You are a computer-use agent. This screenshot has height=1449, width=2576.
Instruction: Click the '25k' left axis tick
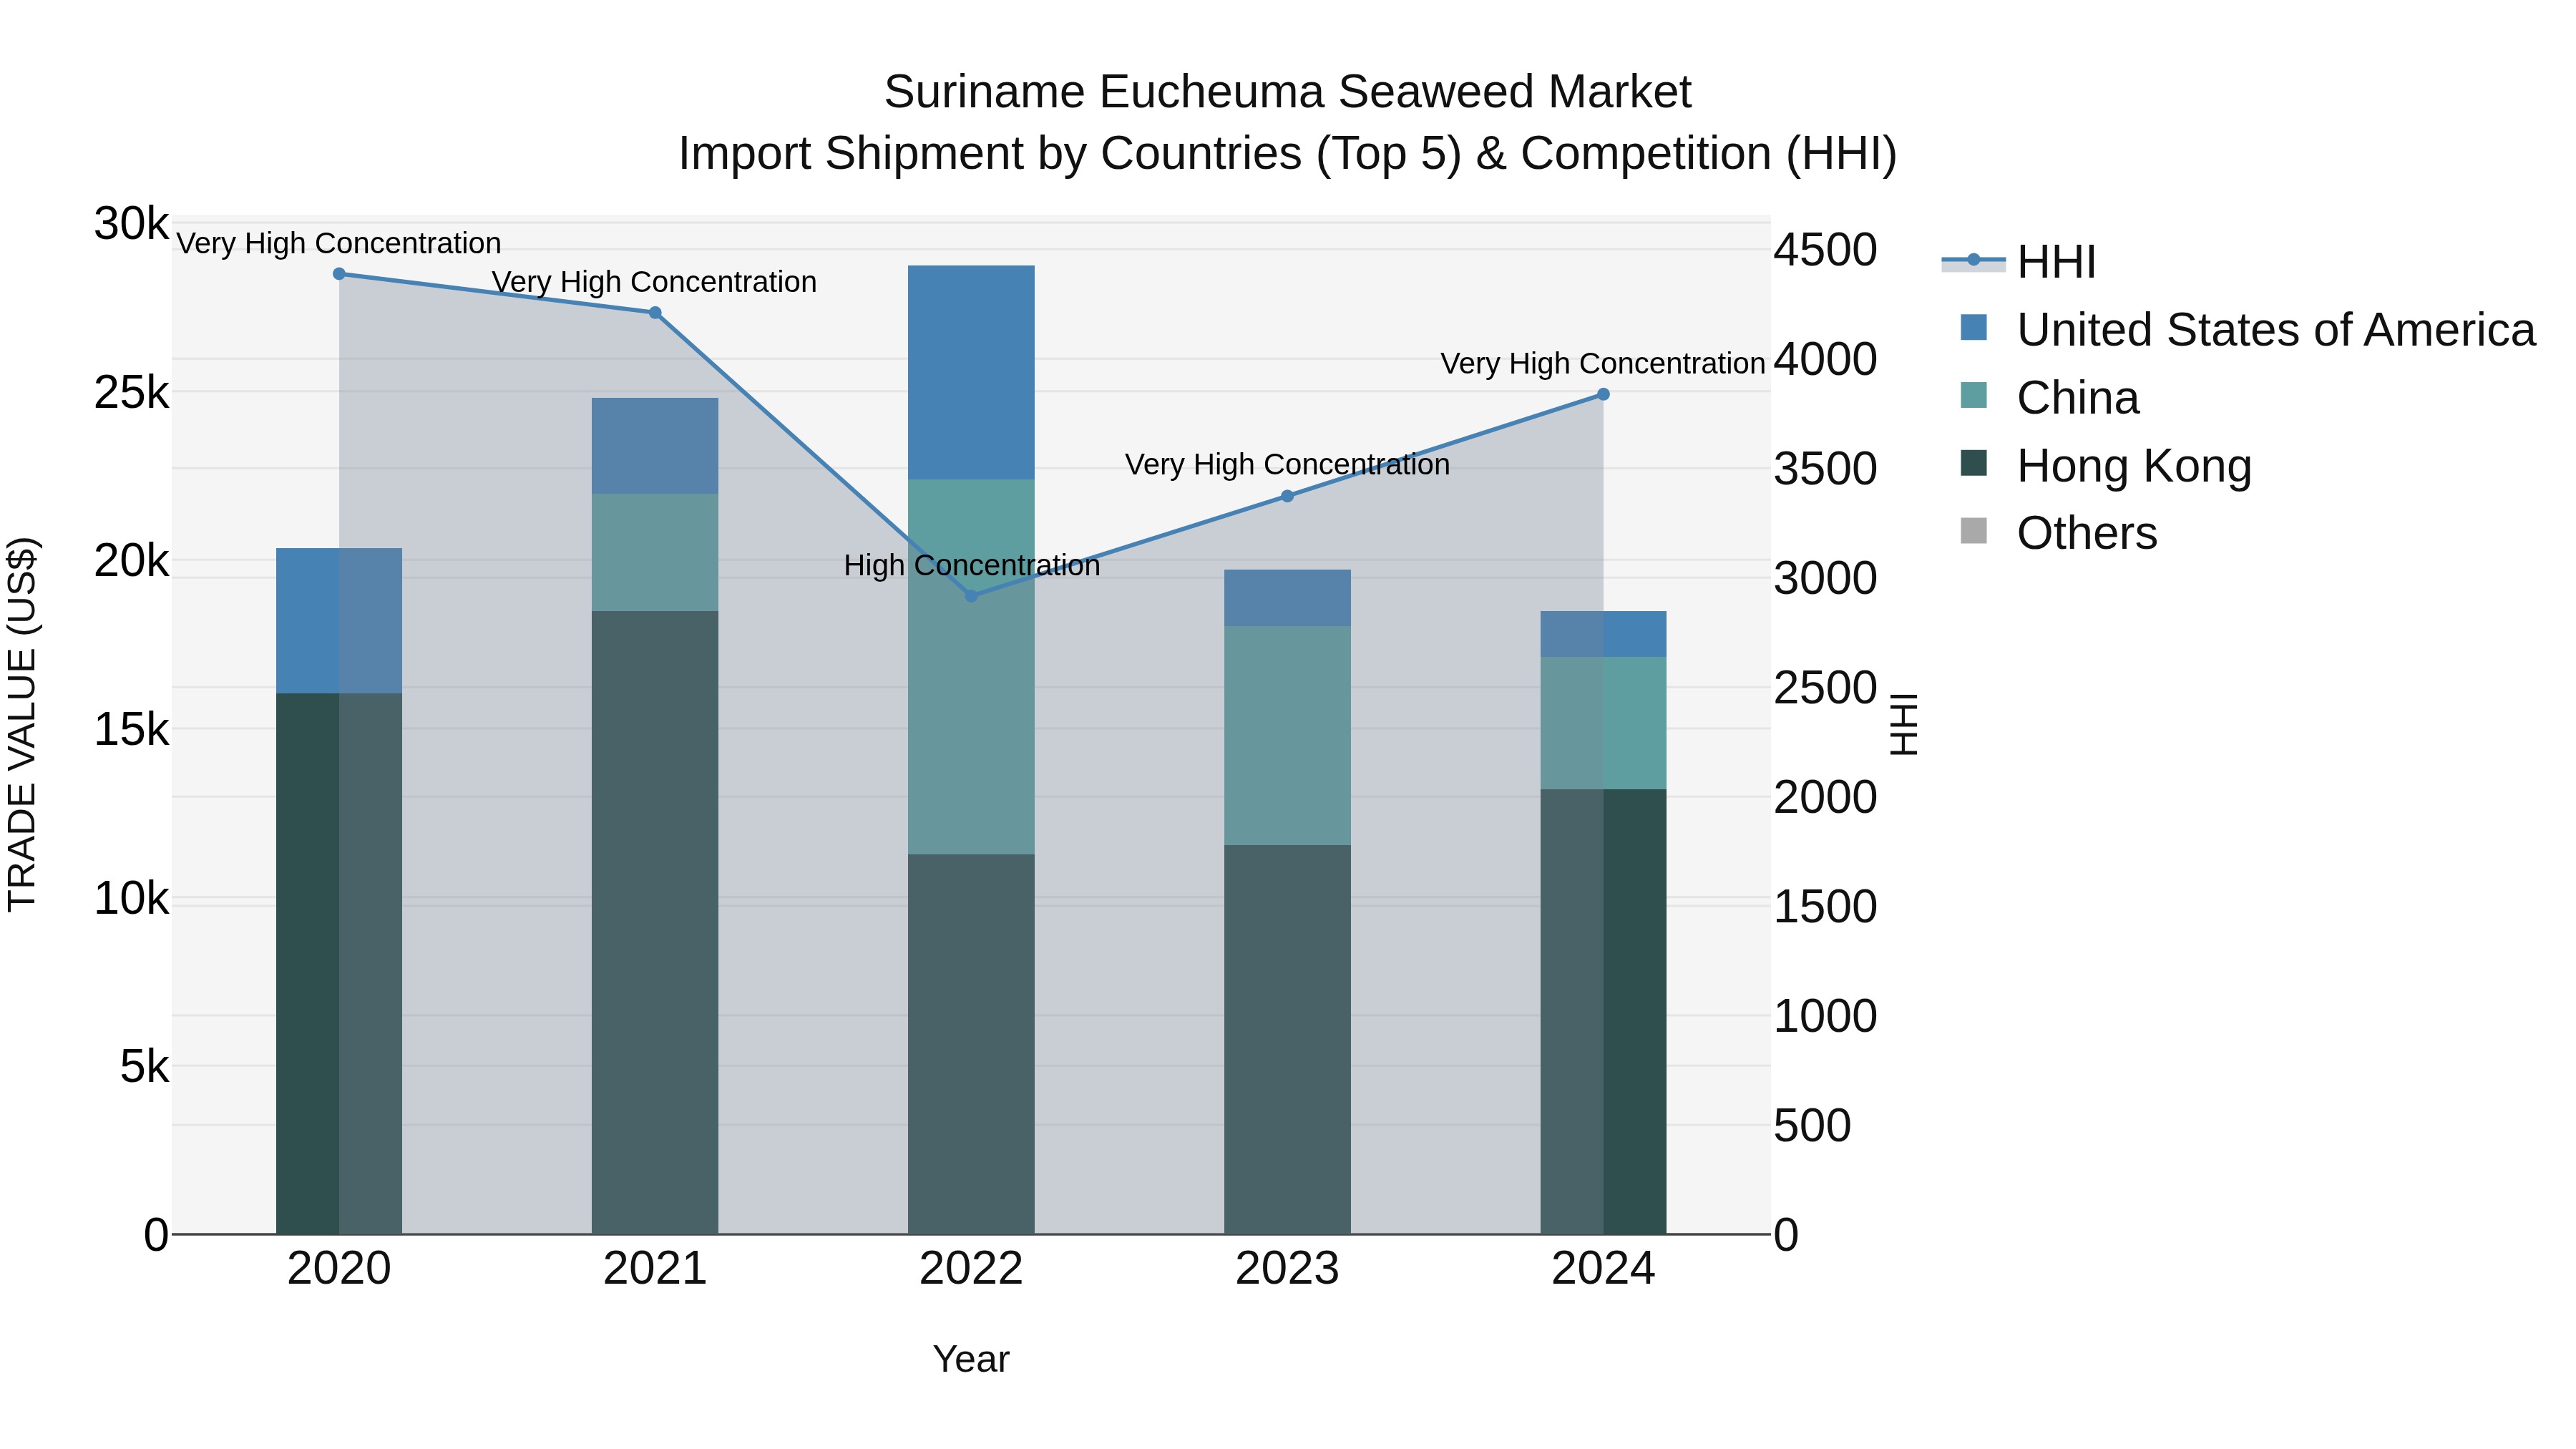(x=132, y=393)
